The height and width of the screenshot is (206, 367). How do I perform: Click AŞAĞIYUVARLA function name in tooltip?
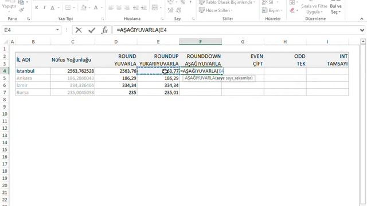click(x=200, y=78)
